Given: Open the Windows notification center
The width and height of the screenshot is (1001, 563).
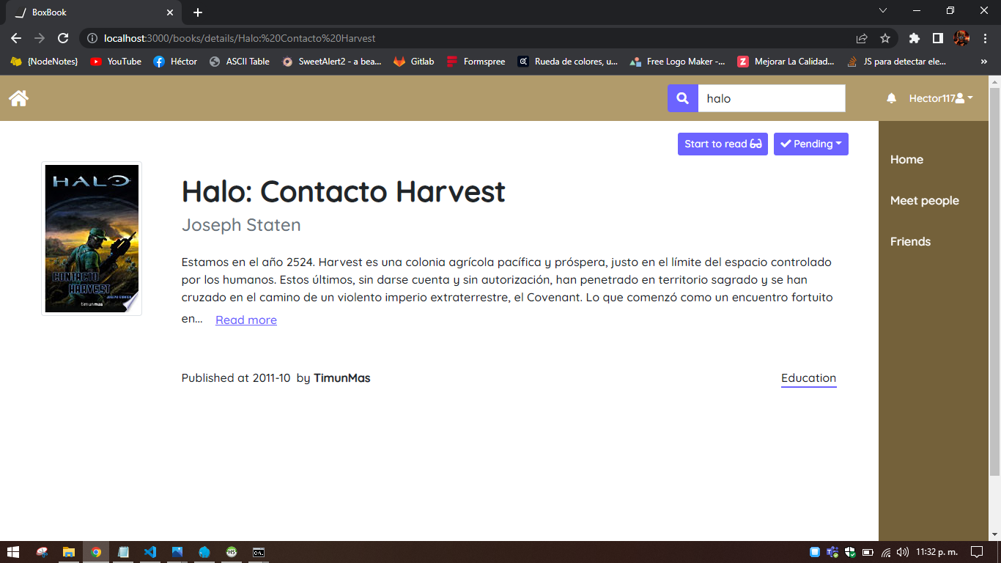Looking at the screenshot, I should [977, 552].
